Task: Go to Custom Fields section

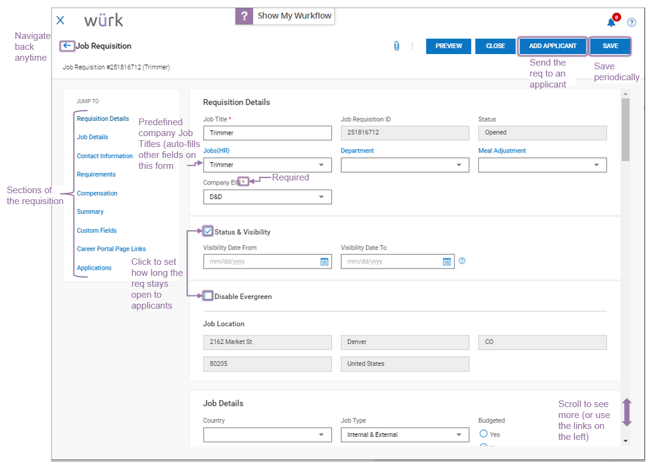Action: coord(97,230)
